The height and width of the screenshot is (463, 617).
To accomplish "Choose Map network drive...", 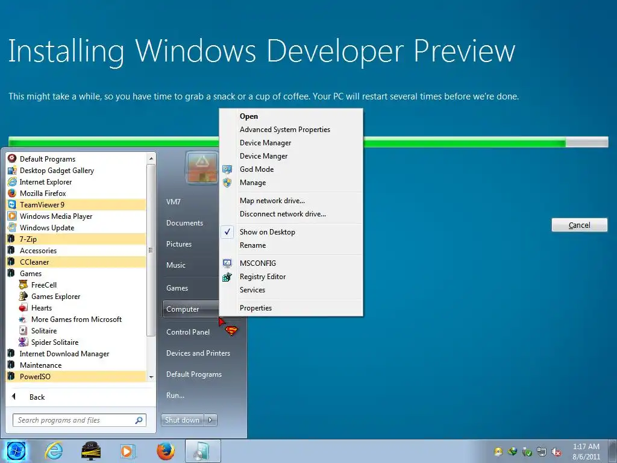I will pyautogui.click(x=290, y=200).
